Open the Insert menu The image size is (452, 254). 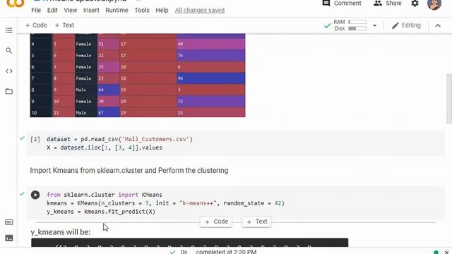tap(91, 11)
